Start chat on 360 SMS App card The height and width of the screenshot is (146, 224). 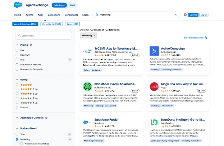click(135, 55)
